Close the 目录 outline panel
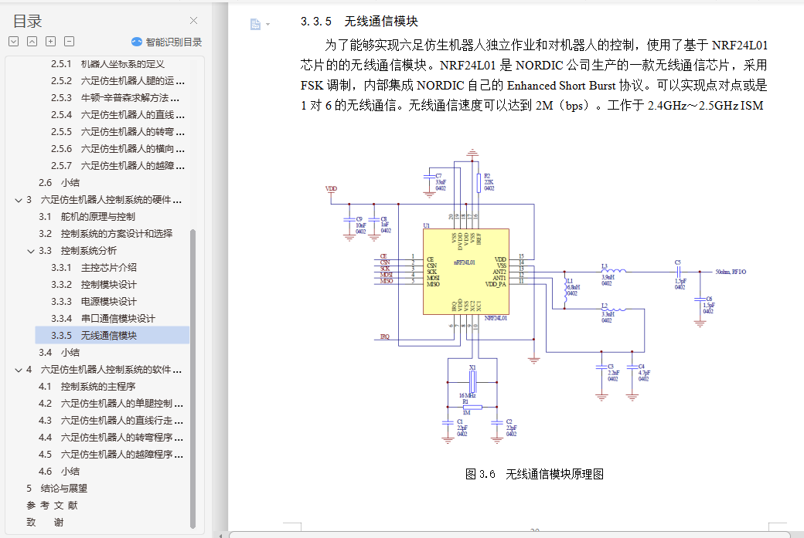The height and width of the screenshot is (538, 804). coord(193,21)
